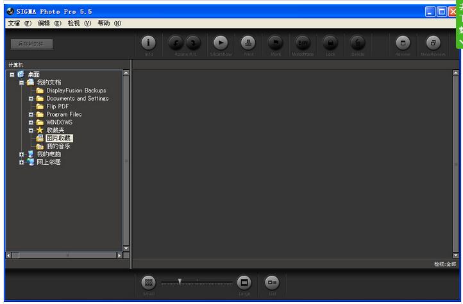The image size is (463, 304).
Task: Open the 编辑 (E) menu
Action: tap(49, 23)
